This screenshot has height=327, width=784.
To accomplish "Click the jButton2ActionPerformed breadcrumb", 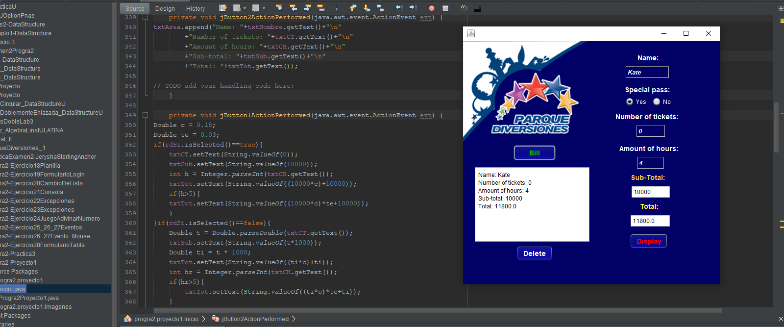I will point(255,319).
